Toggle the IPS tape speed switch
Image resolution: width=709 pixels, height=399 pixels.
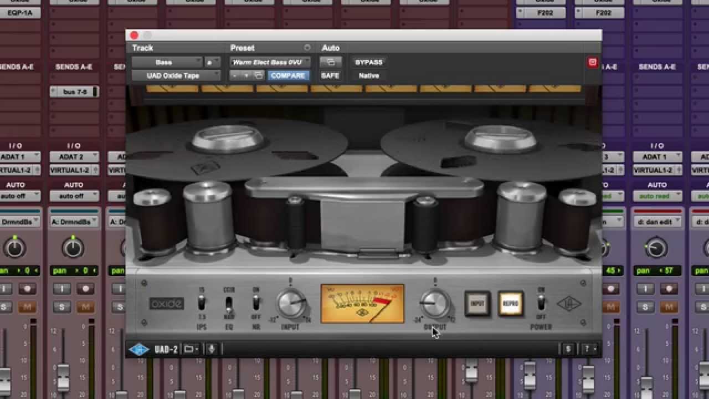202,303
